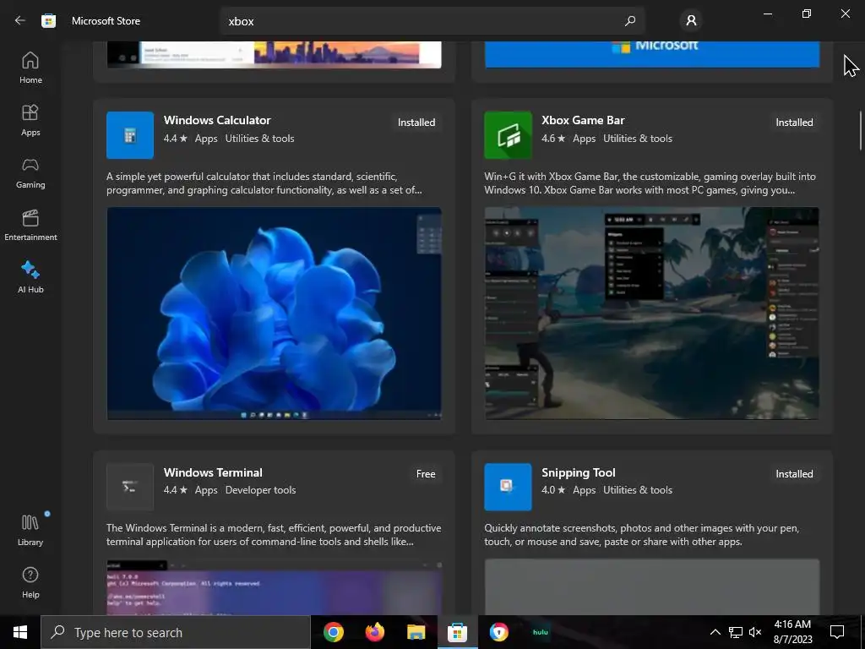Show hidden system tray icons
865x649 pixels.
pyautogui.click(x=715, y=632)
